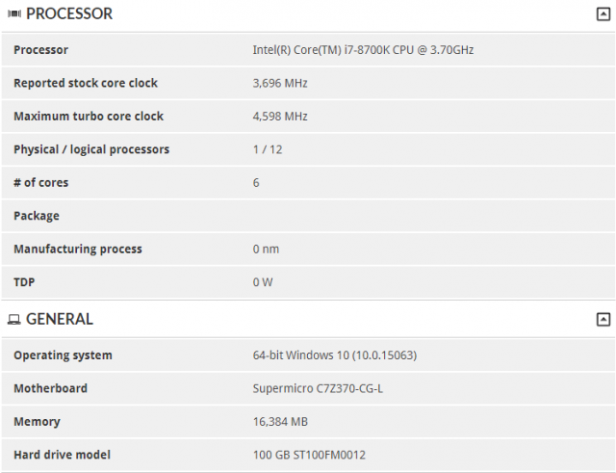Click the # of cores row label

(x=41, y=183)
